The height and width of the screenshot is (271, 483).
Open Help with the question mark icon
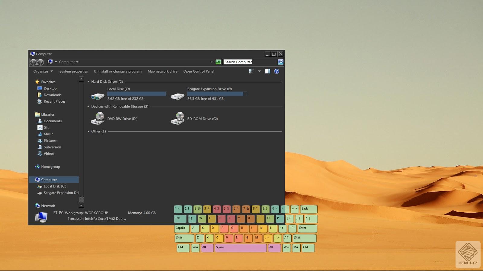[x=277, y=71]
